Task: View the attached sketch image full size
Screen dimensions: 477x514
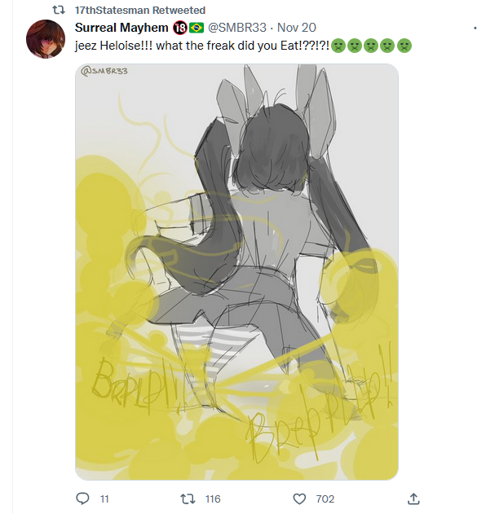Action: 236,272
